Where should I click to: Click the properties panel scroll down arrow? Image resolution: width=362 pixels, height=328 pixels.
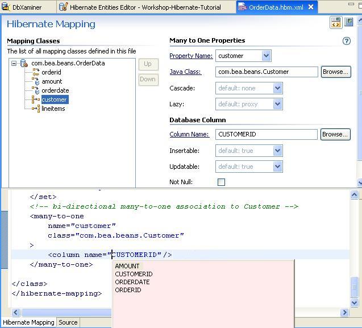pos(360,182)
